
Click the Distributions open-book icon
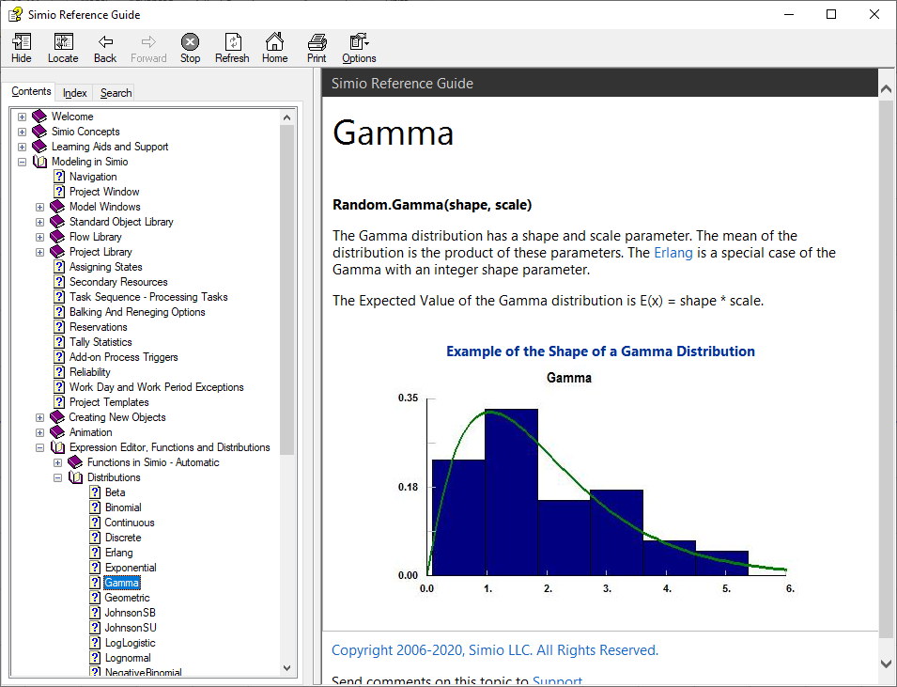pyautogui.click(x=75, y=477)
